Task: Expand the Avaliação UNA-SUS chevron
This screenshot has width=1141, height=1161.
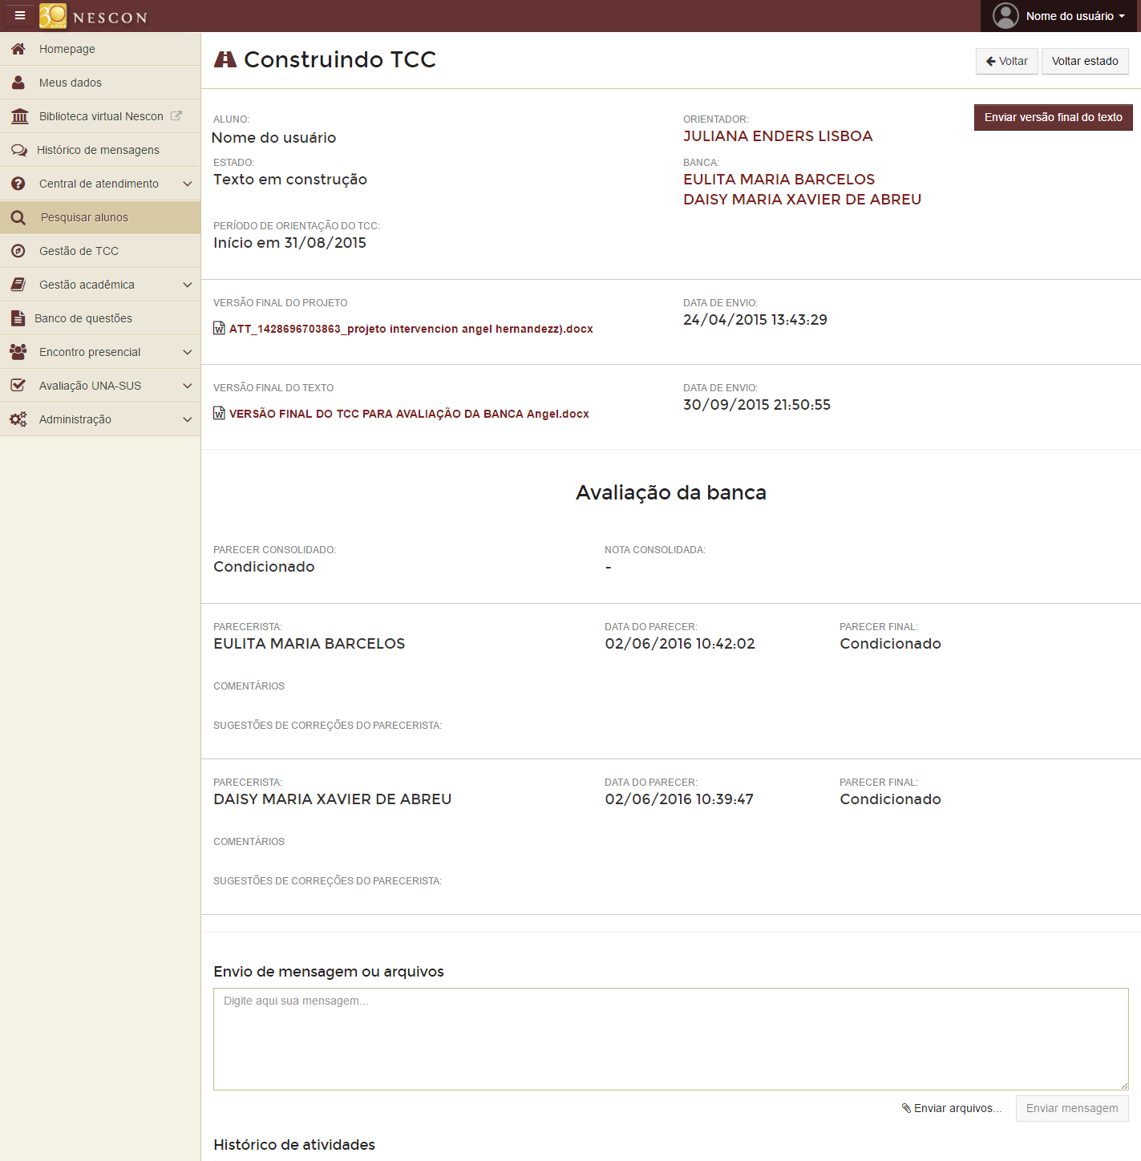Action: (188, 386)
